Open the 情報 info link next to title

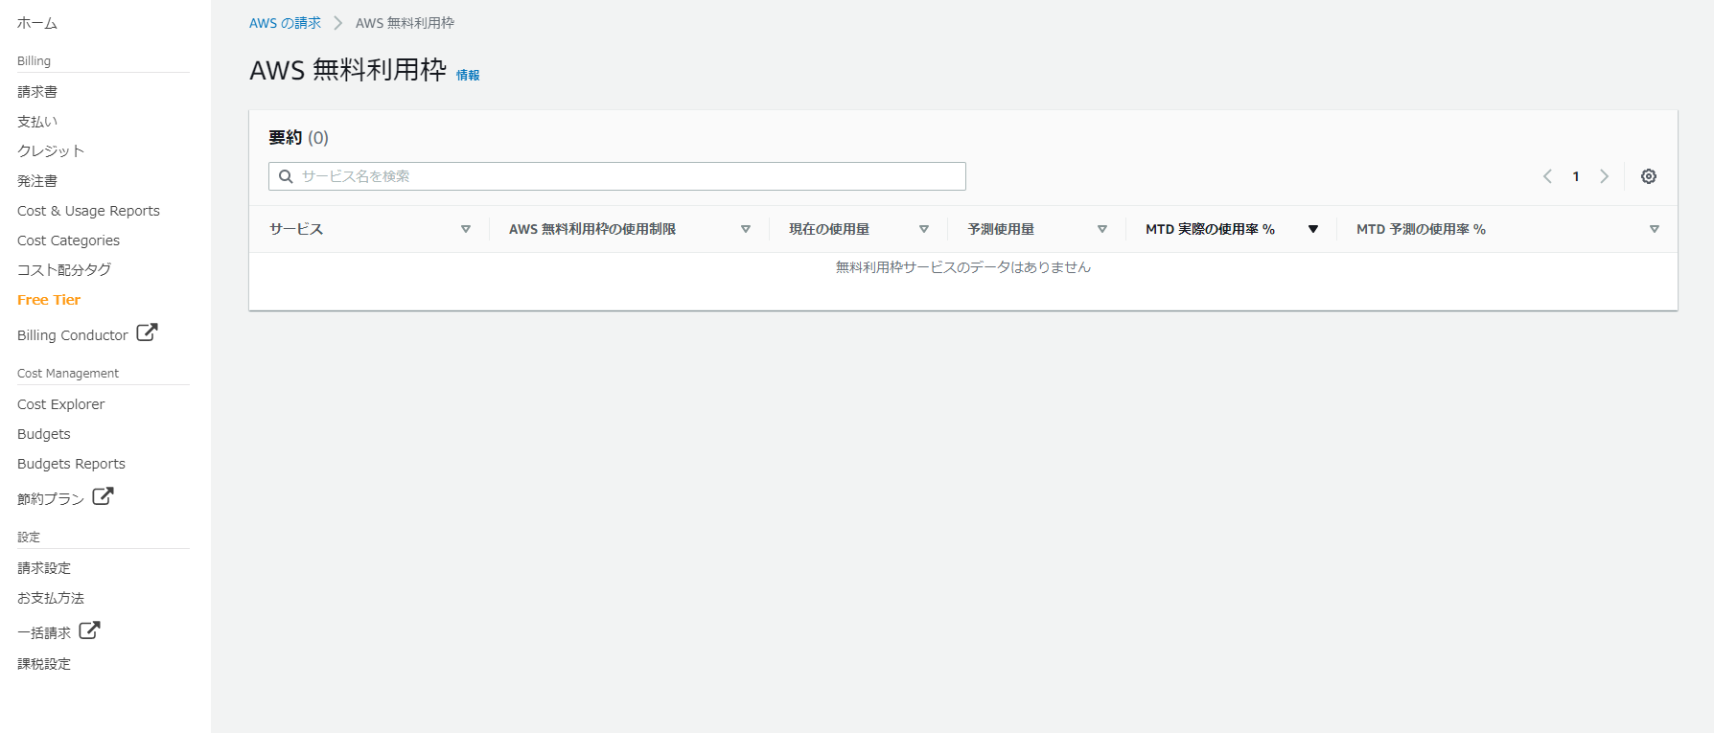pos(468,76)
